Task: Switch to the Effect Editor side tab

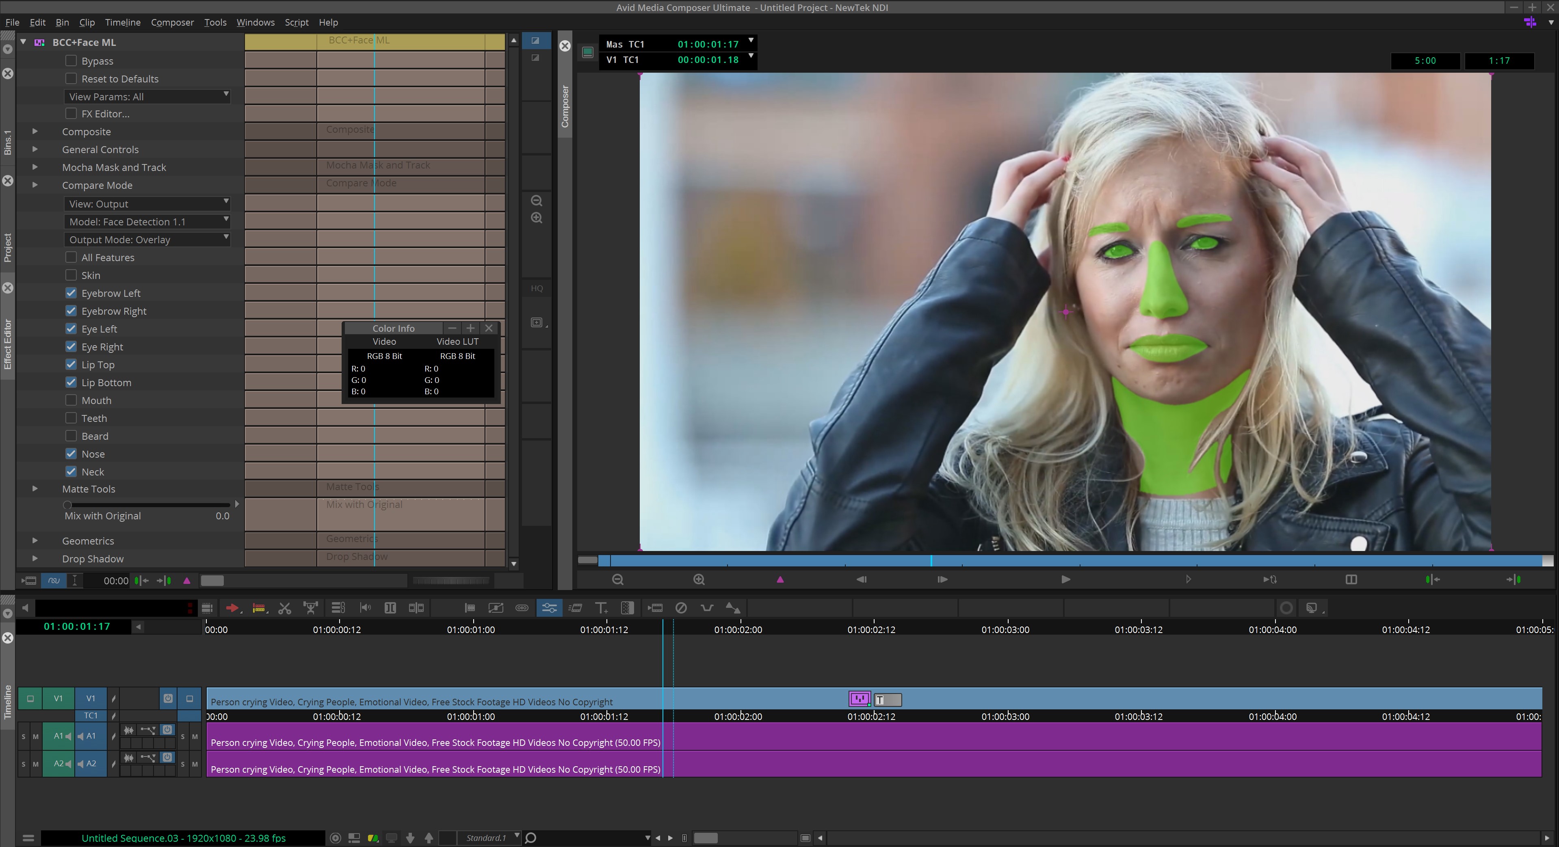Action: tap(8, 345)
